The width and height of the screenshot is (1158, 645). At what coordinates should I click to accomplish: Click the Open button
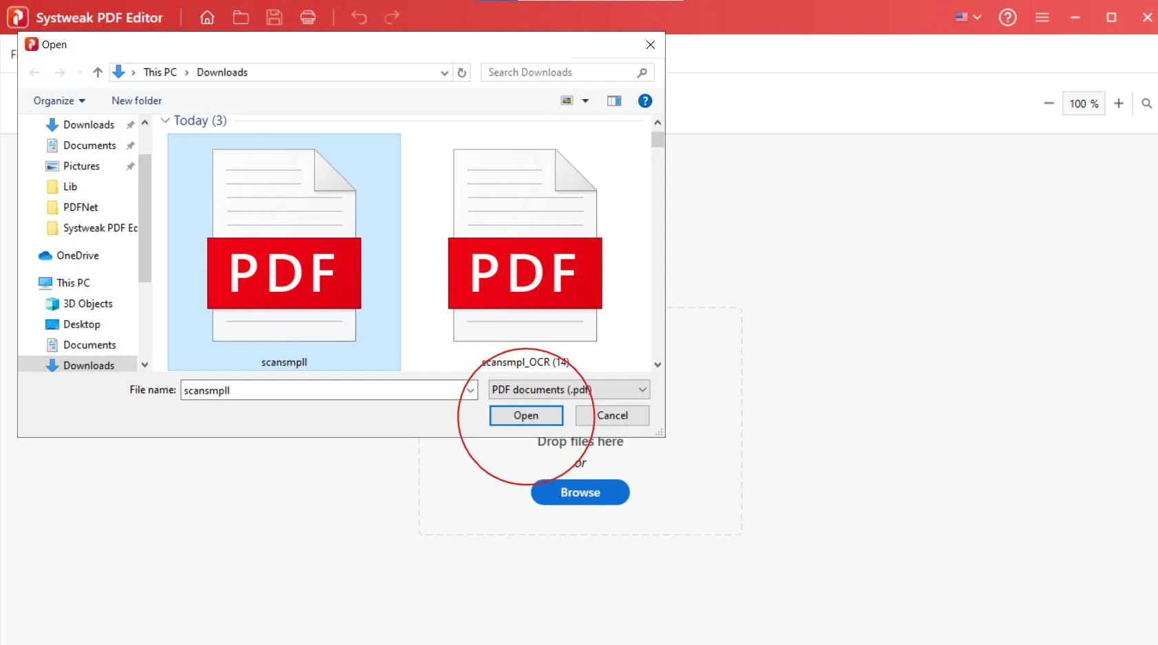click(x=525, y=415)
